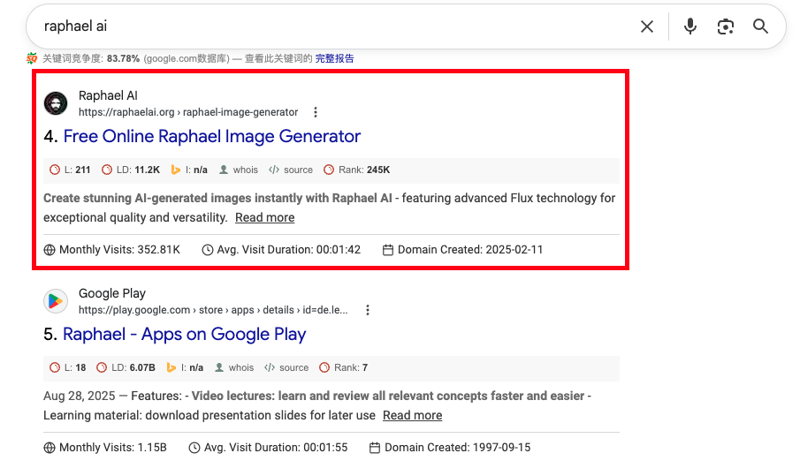Select the Monthly Visits: 1.15B stat
Image resolution: width=800 pixels, height=476 pixels.
[x=105, y=448]
